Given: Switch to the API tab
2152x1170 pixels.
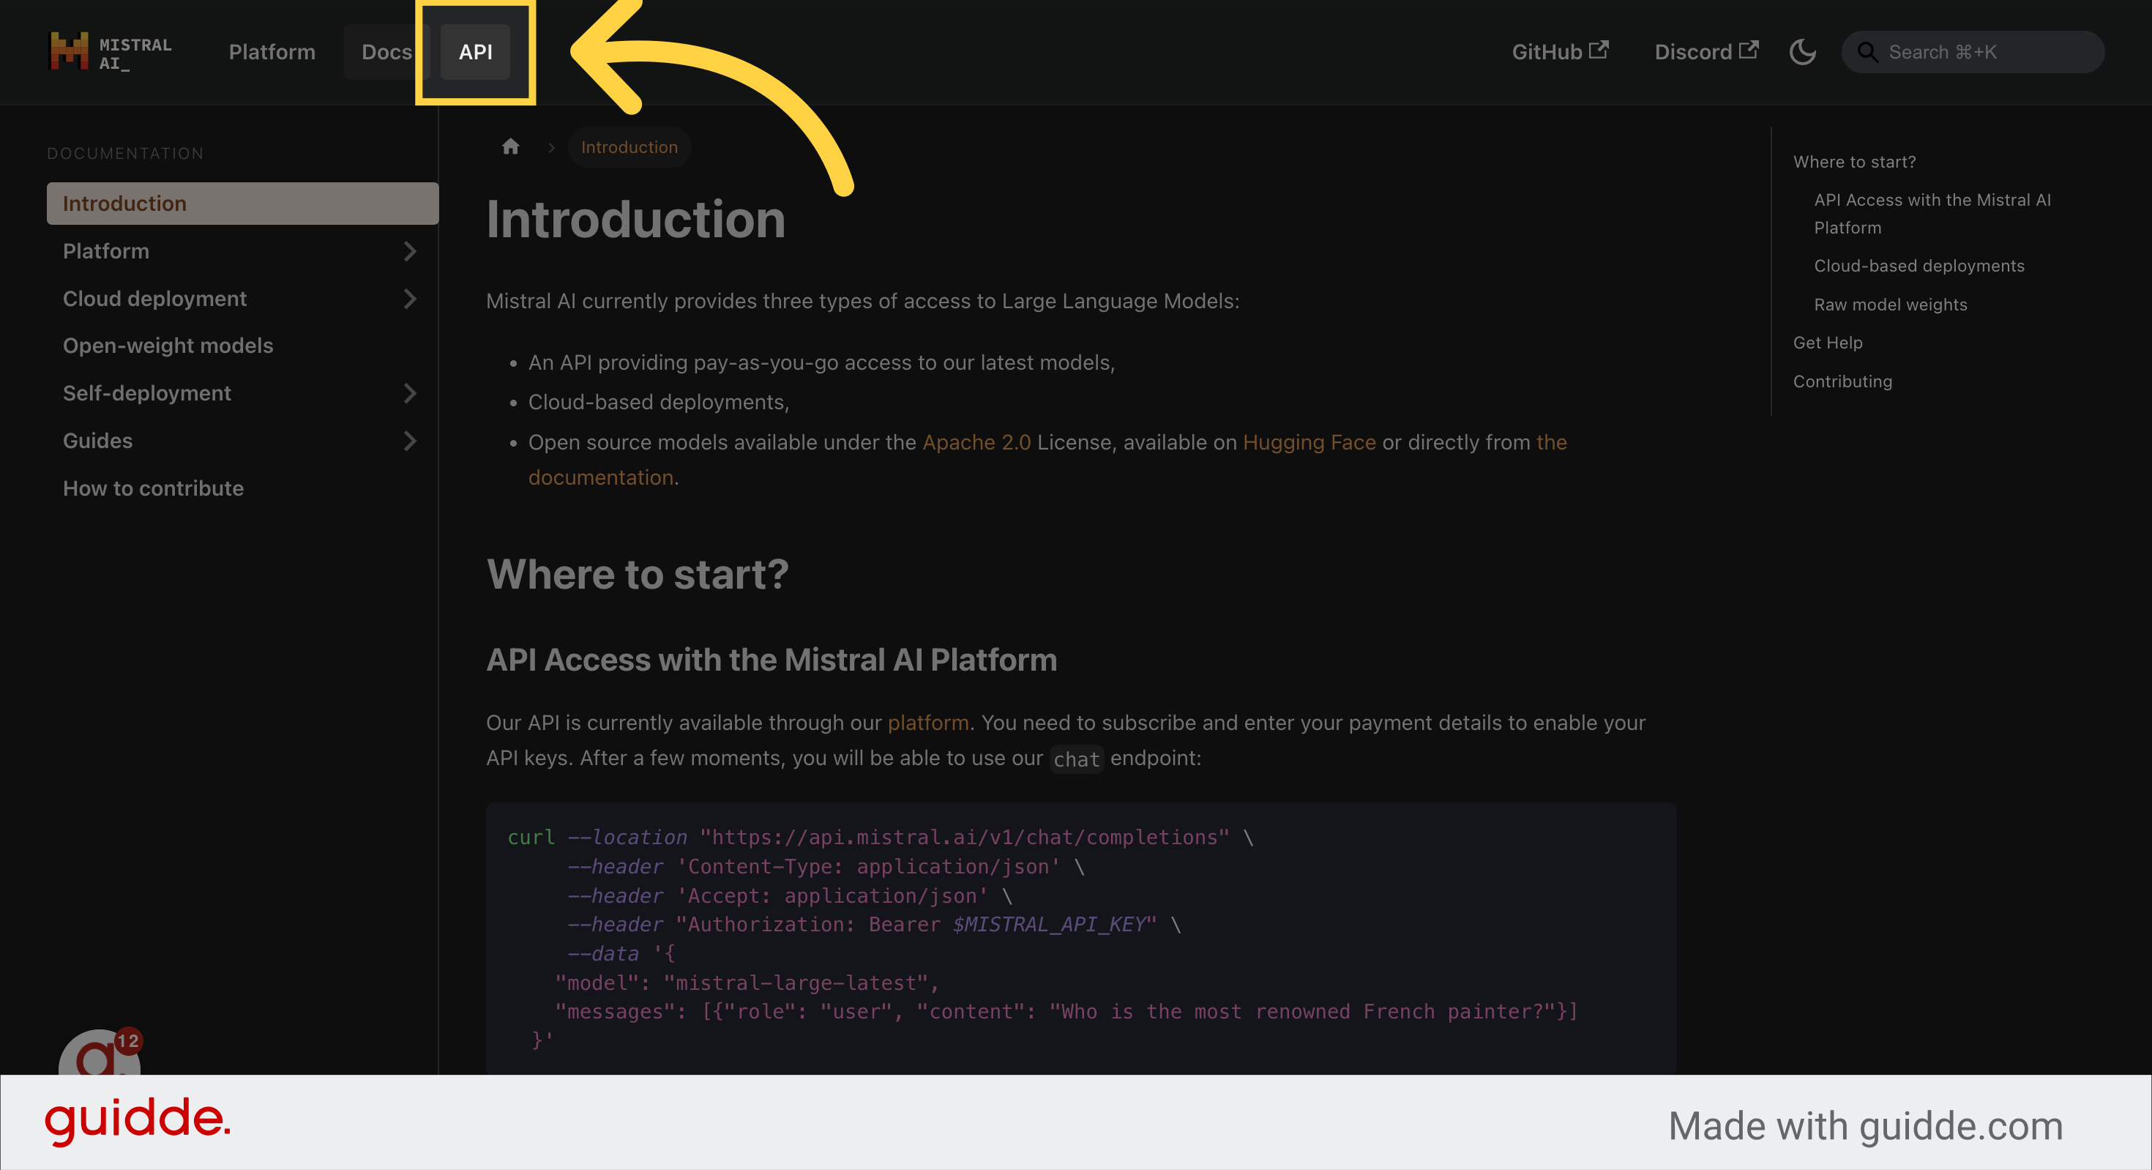Looking at the screenshot, I should [x=475, y=51].
